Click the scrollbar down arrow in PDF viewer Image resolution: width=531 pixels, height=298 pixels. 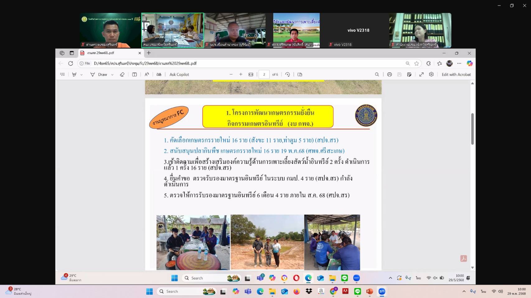pyautogui.click(x=472, y=268)
